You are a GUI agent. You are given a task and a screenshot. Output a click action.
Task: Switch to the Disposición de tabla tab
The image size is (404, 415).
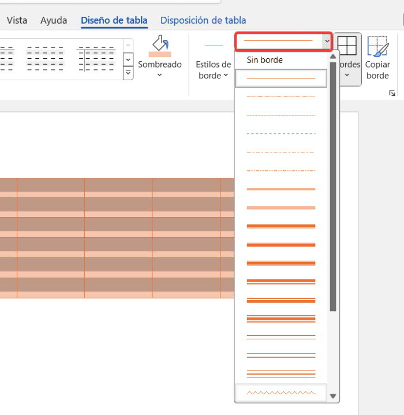[x=203, y=20]
